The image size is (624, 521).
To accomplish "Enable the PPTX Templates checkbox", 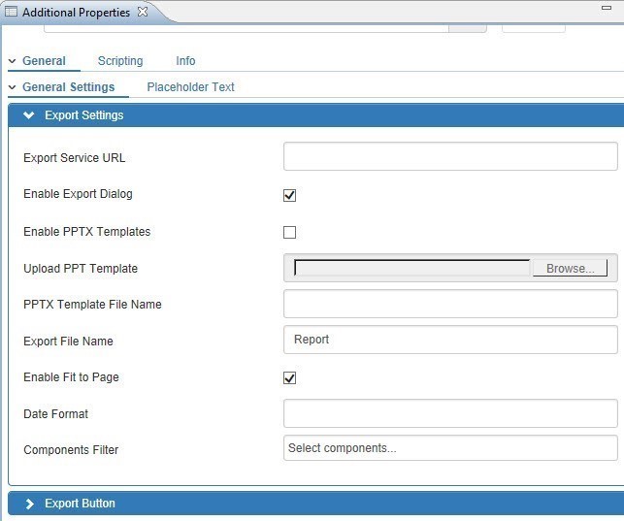I will pyautogui.click(x=289, y=232).
